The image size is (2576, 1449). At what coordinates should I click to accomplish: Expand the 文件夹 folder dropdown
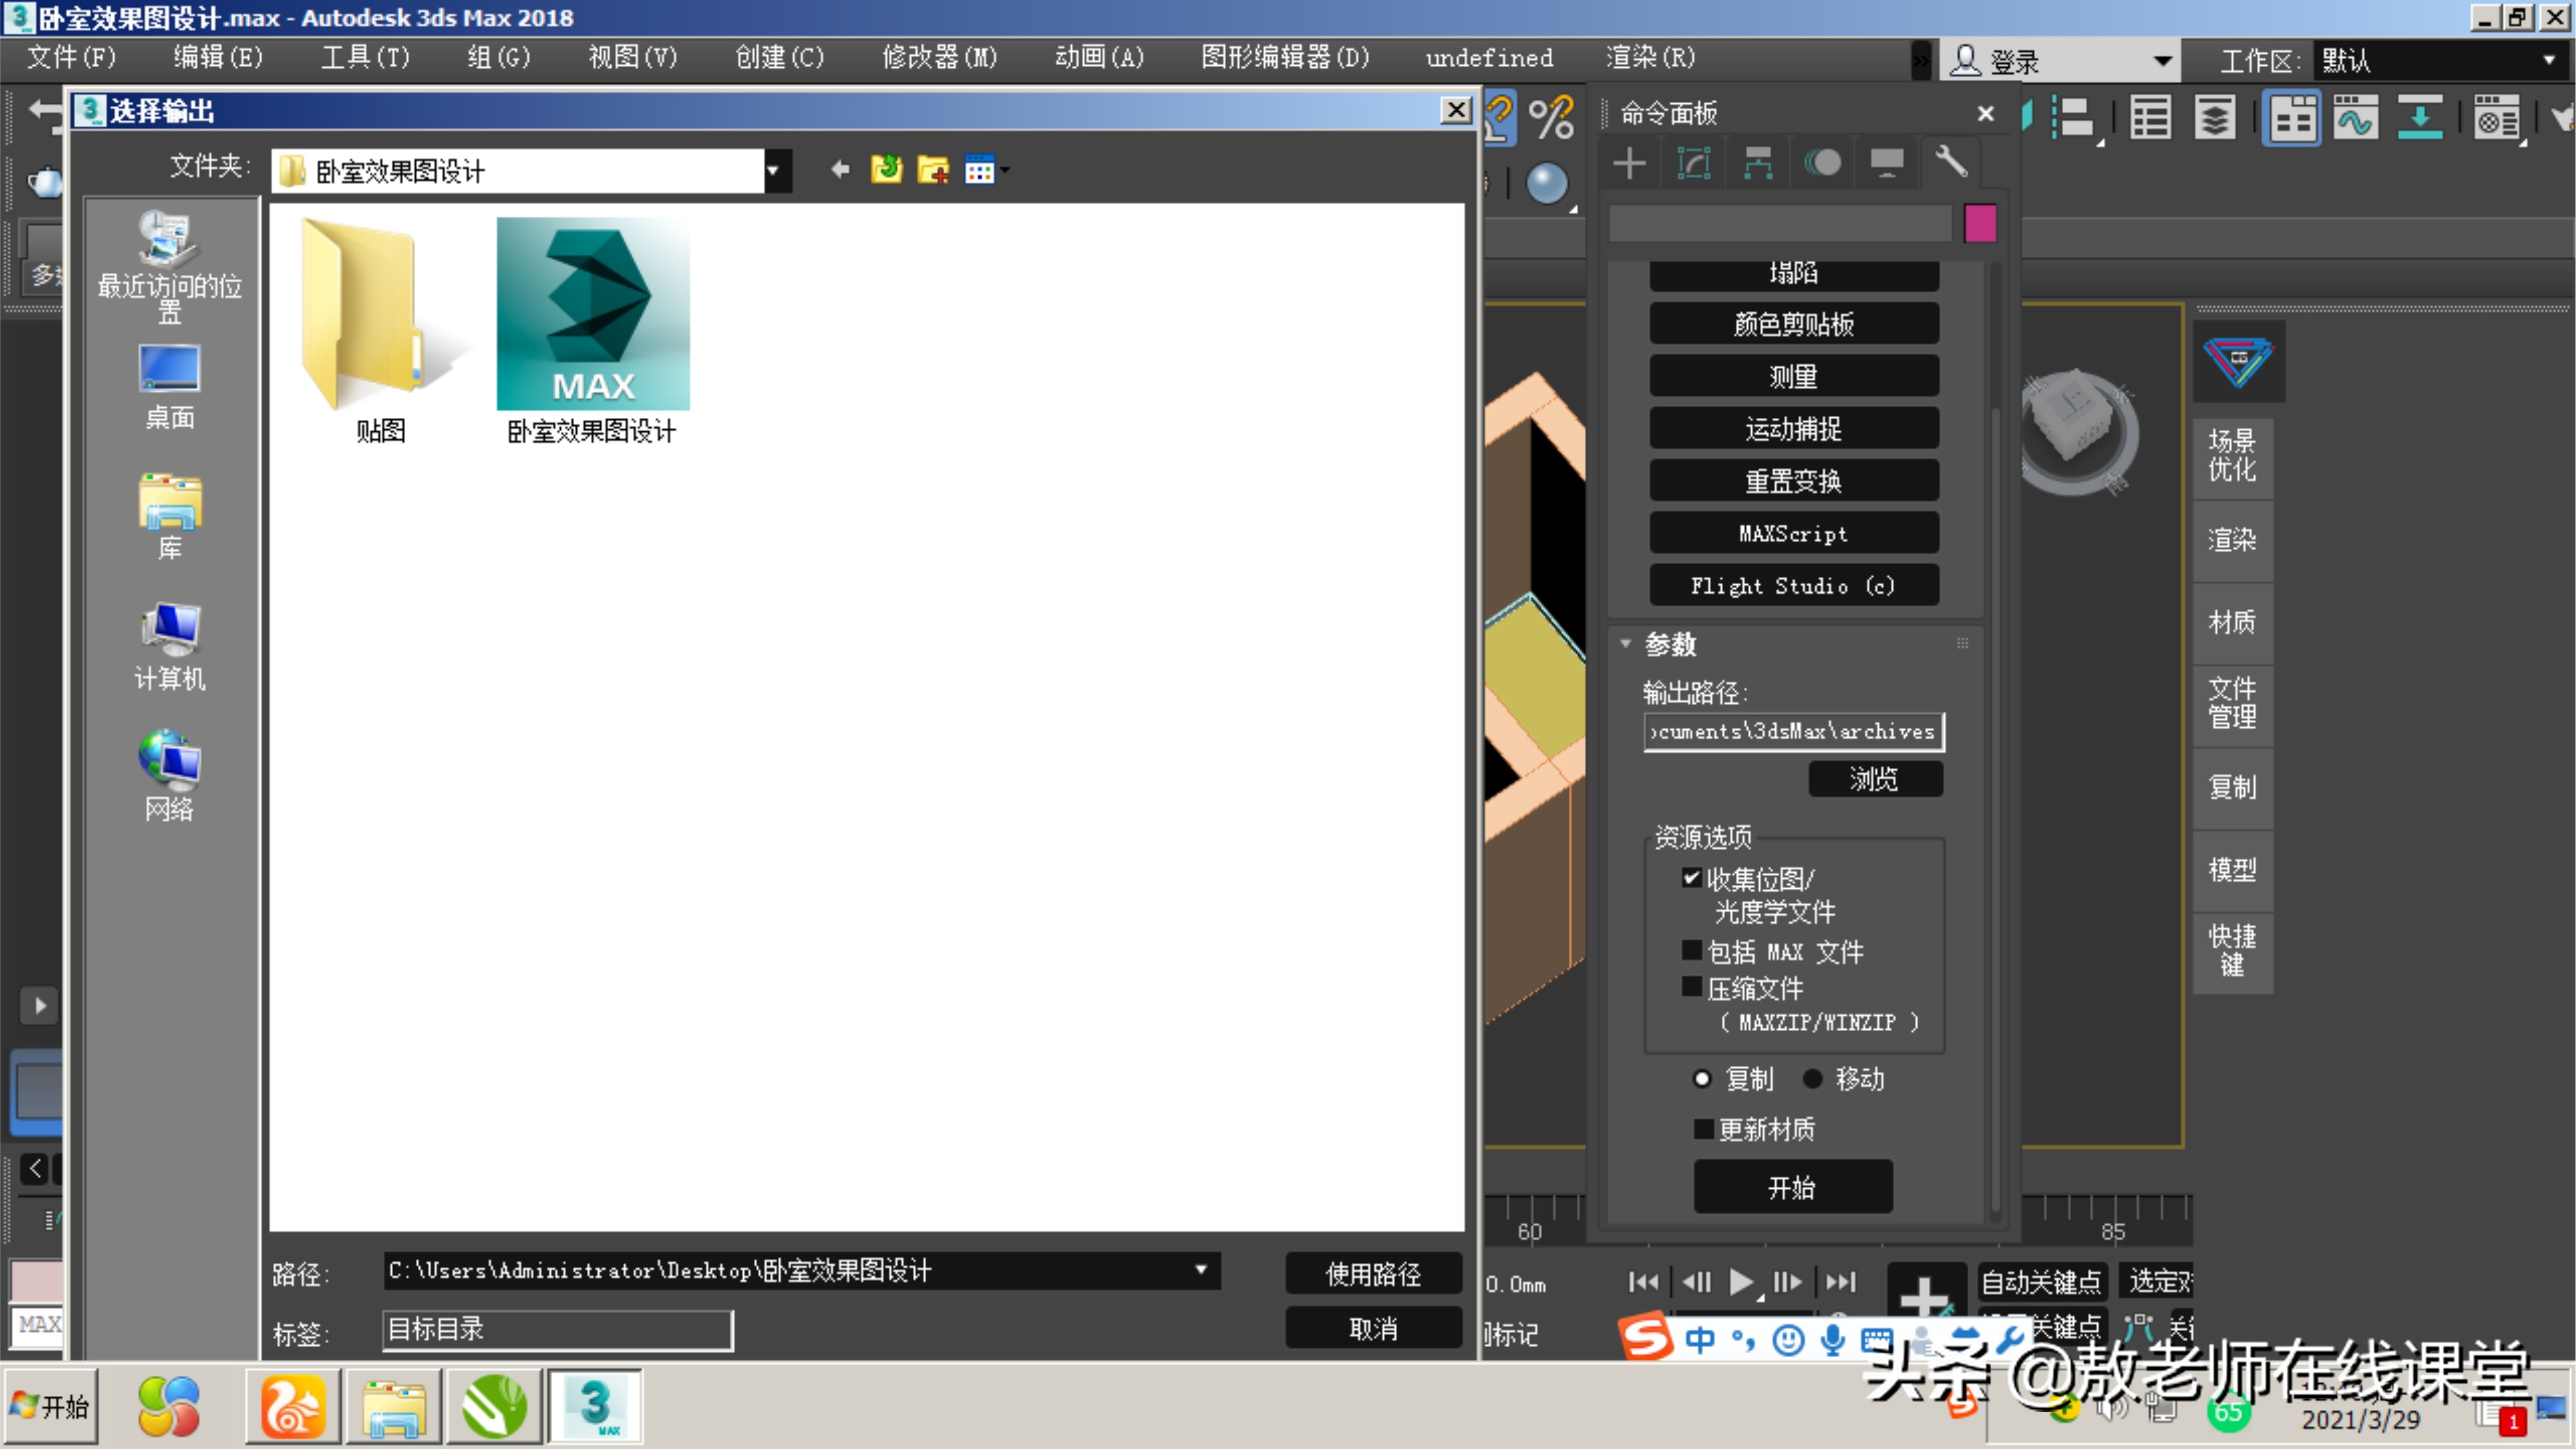point(774,171)
